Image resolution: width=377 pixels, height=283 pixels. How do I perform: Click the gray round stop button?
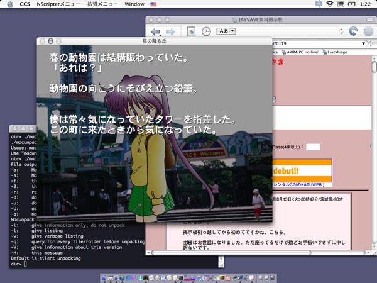coord(368,31)
